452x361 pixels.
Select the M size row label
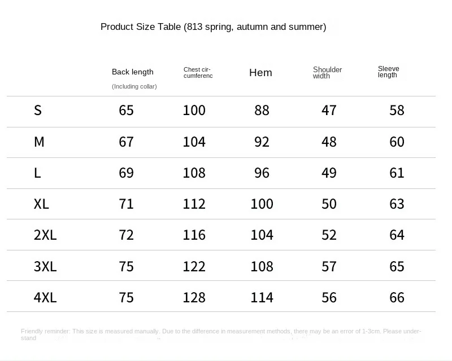(x=39, y=142)
